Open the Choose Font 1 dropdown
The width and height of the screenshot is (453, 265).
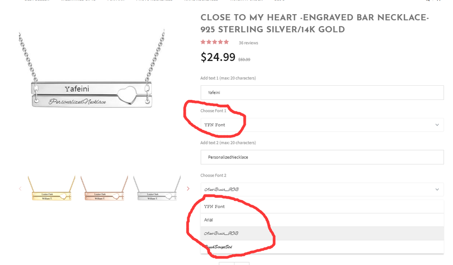tap(322, 125)
